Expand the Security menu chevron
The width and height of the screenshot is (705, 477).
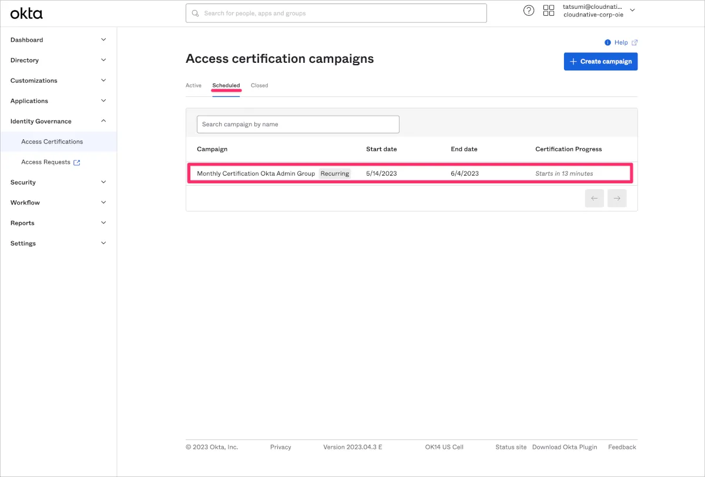(103, 182)
